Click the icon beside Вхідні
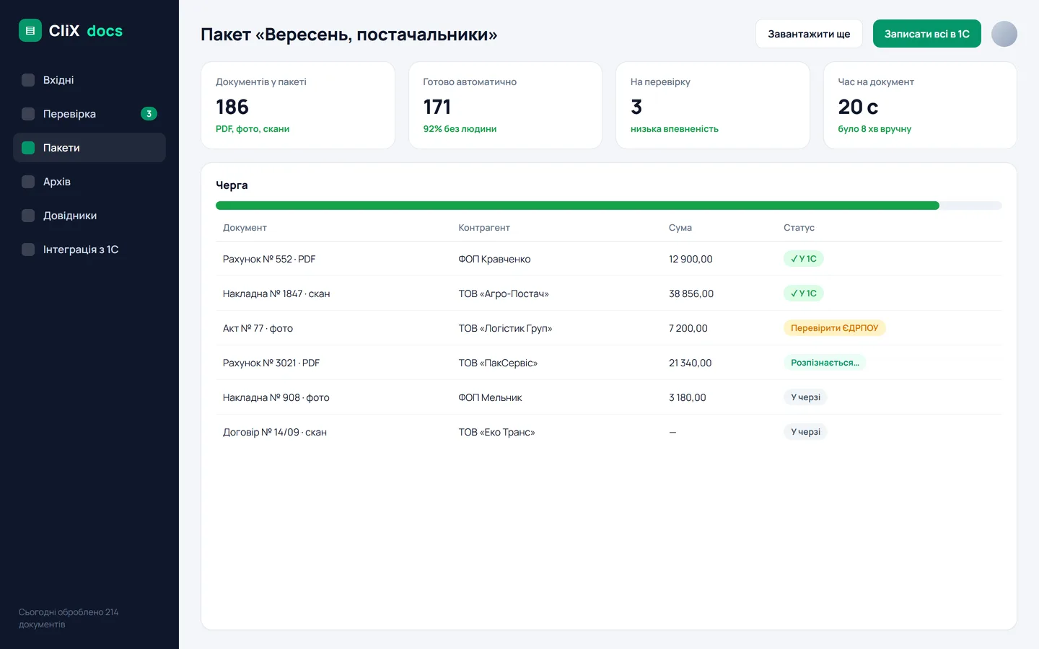 tap(28, 80)
